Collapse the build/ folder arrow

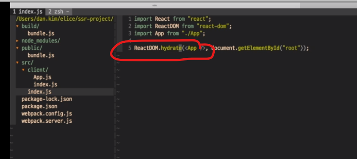(x=18, y=26)
